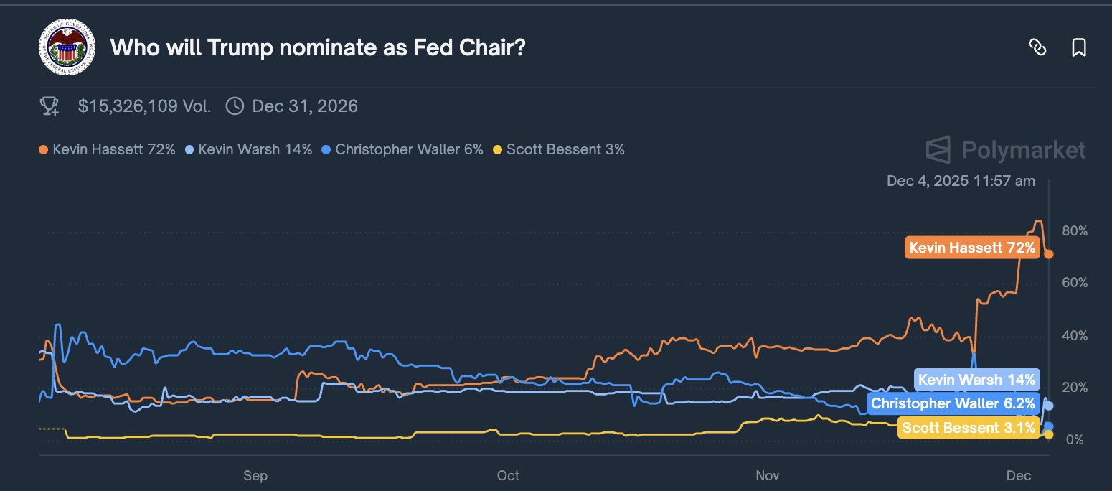The width and height of the screenshot is (1112, 491).
Task: Click the Nov label on time axis
Action: click(x=768, y=475)
